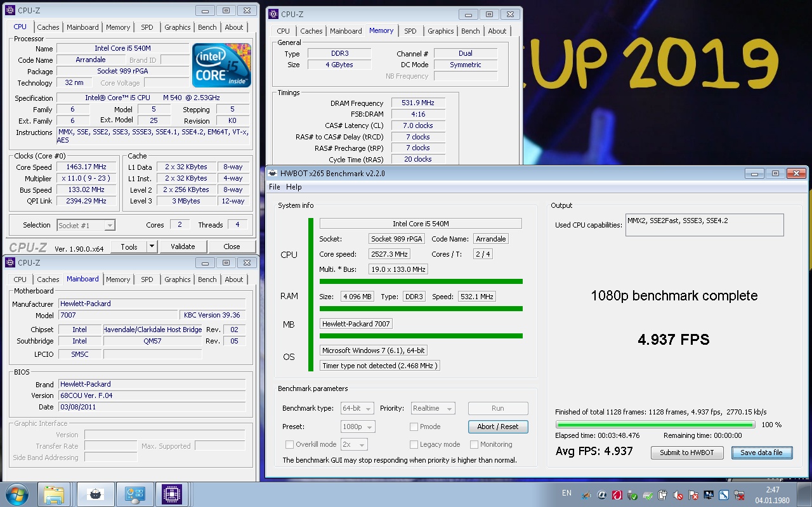
Task: Click the Southbridge model value QM57
Action: coord(152,341)
